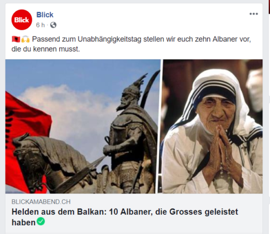Viewport: 270px width, 234px height.
Task: Open the headline 'Helden aus dem Balkan'
Action: click(x=125, y=217)
